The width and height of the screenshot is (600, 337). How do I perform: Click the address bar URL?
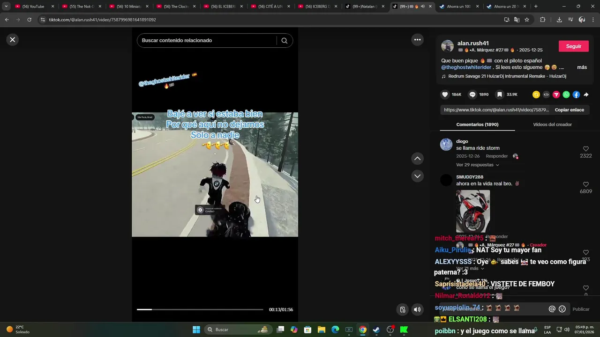point(102,20)
